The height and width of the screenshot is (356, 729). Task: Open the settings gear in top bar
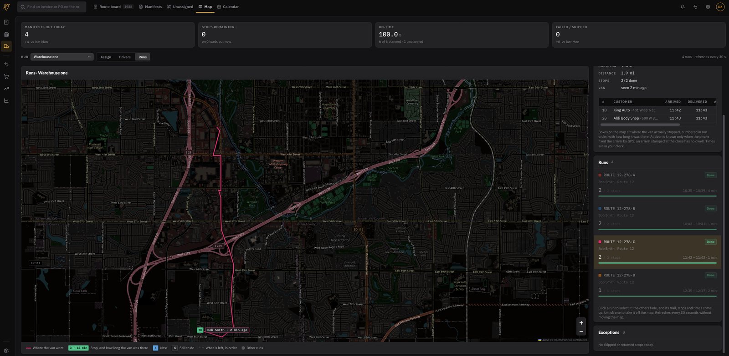(708, 7)
